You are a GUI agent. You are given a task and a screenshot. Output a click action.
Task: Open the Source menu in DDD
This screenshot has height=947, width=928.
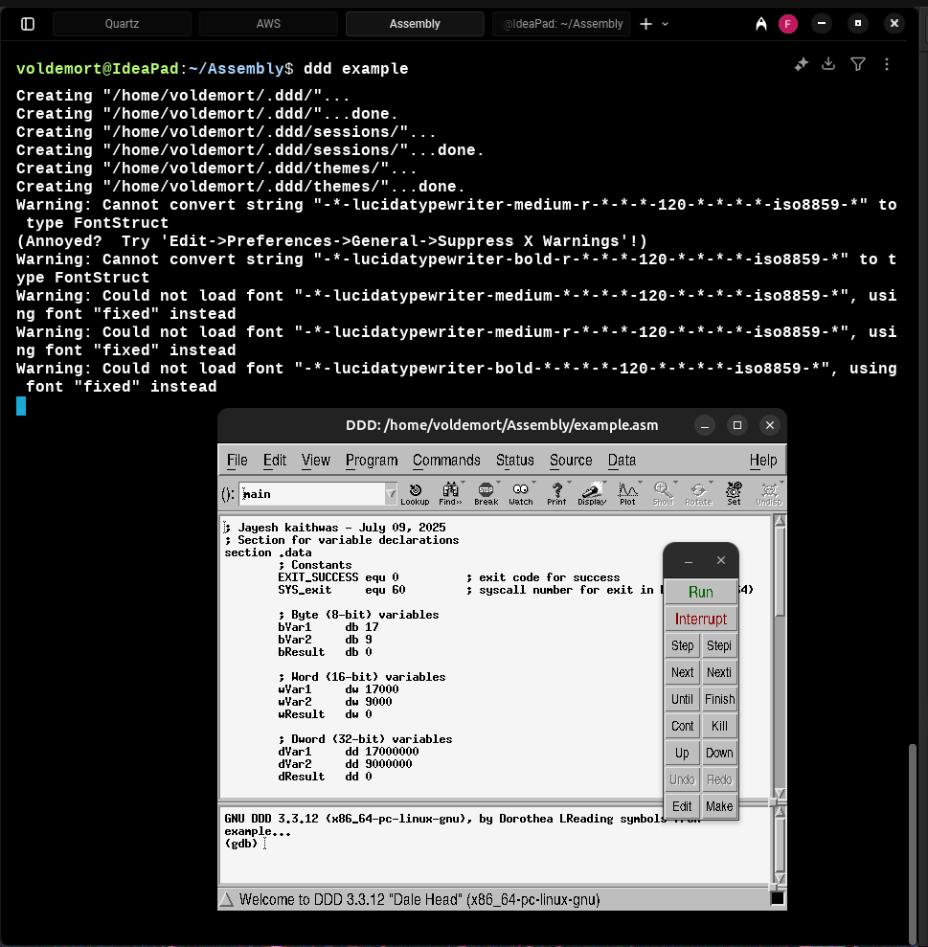pyautogui.click(x=571, y=461)
